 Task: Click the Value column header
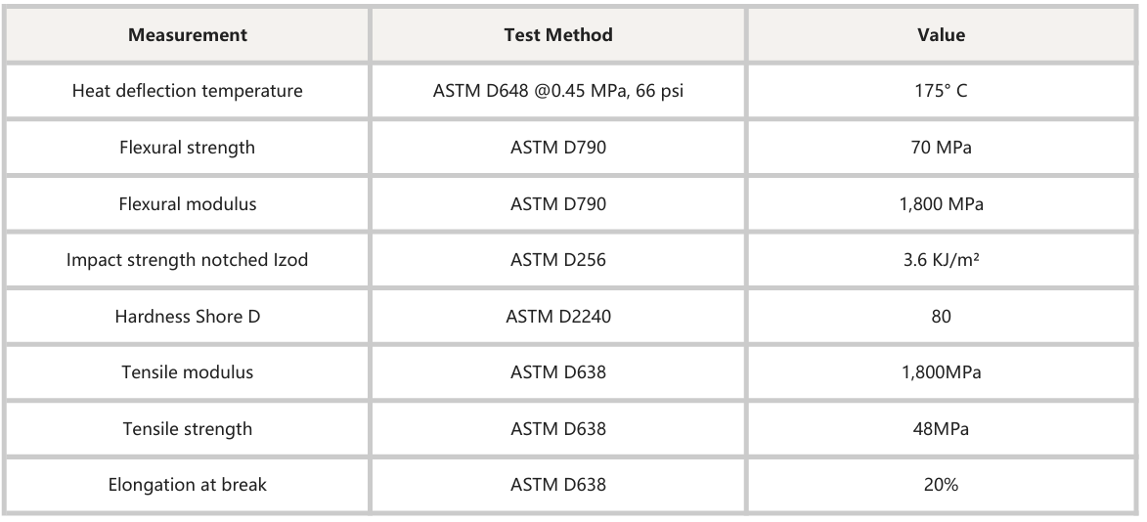pyautogui.click(x=941, y=34)
